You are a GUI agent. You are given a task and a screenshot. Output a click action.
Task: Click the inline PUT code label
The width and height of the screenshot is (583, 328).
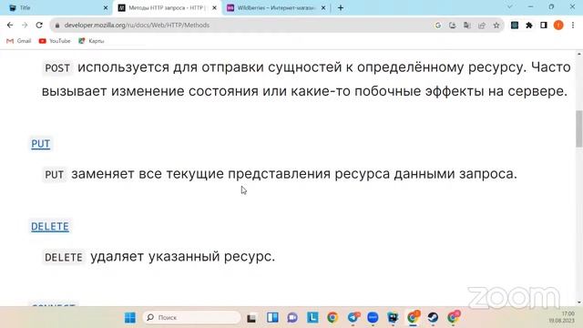[55, 174]
